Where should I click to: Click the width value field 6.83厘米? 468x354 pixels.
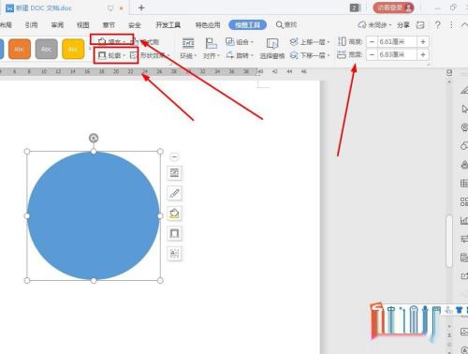(x=397, y=55)
